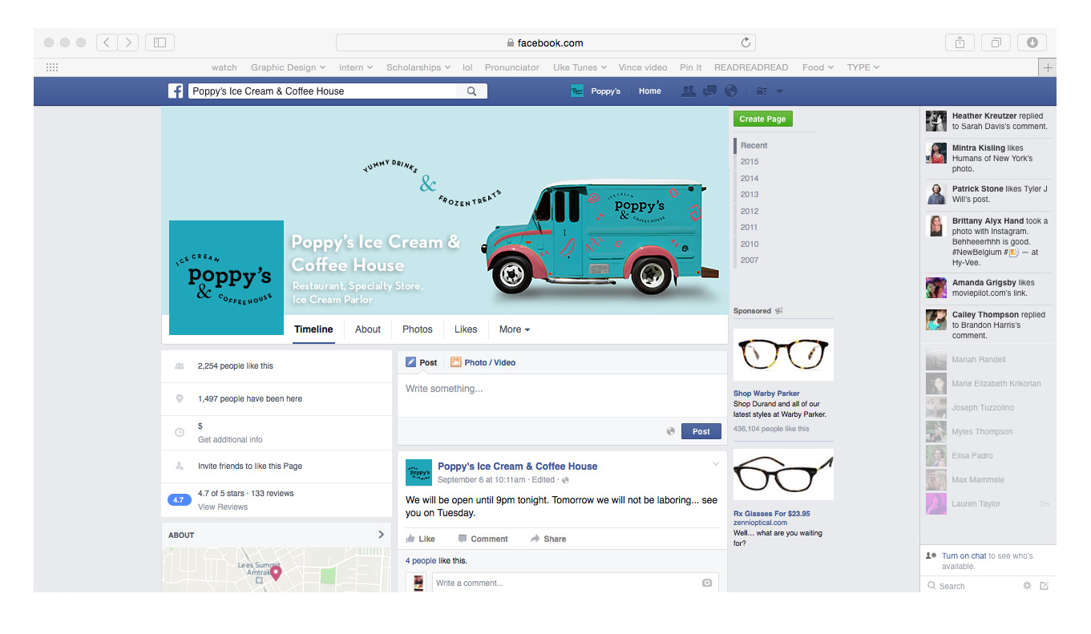Click the chat Search field
Image resolution: width=1091 pixels, height=634 pixels.
coord(970,586)
